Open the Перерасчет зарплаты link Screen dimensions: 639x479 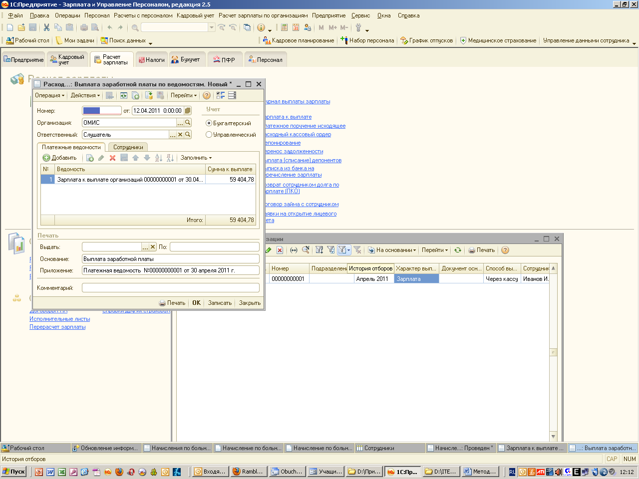click(57, 327)
